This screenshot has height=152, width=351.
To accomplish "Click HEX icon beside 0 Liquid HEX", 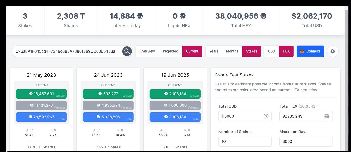I will [183, 16].
